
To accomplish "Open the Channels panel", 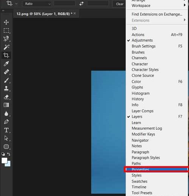I will [x=157, y=58].
